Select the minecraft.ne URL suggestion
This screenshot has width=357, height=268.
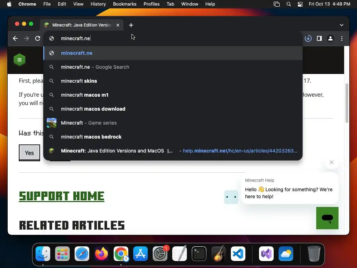[173, 53]
